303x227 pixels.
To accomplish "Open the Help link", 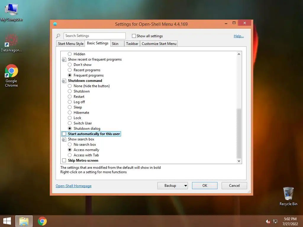I will [239, 36].
